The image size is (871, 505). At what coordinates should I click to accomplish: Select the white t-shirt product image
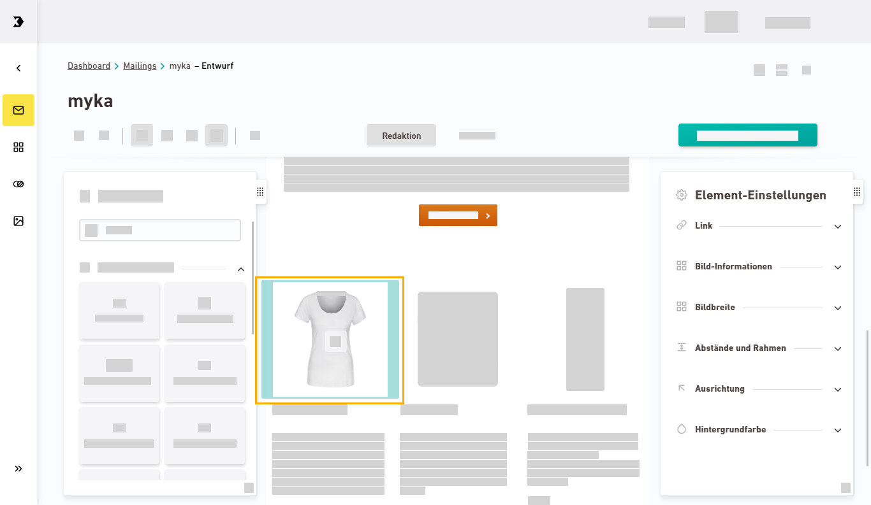tap(330, 339)
